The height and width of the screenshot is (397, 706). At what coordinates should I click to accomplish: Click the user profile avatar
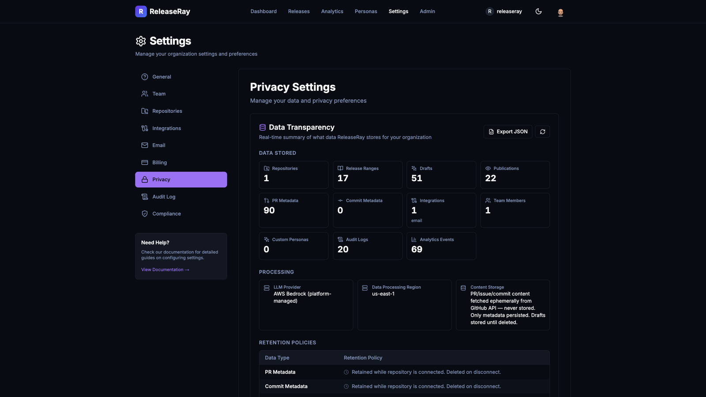point(560,11)
